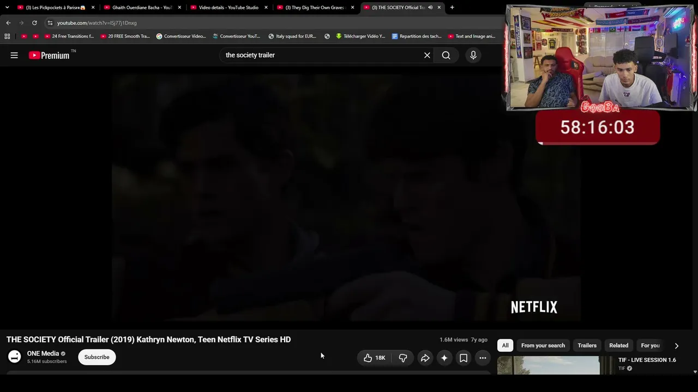Like the video with thumbs up

(x=375, y=358)
